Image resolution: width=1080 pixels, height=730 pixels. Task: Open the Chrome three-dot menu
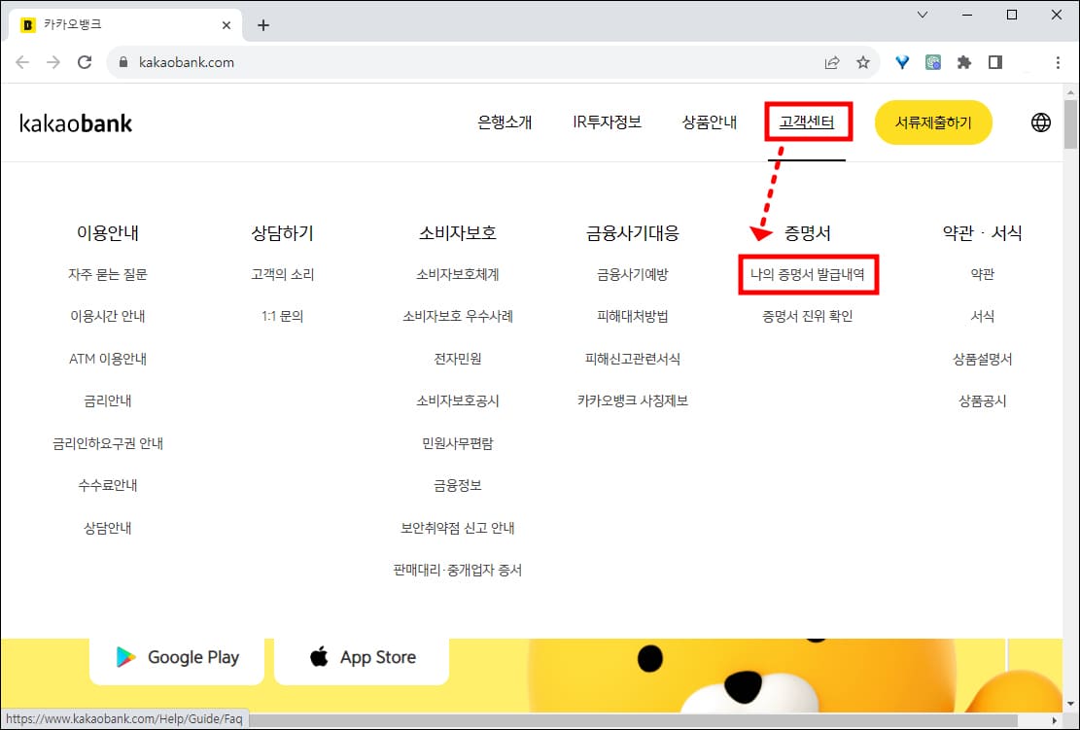tap(1059, 61)
